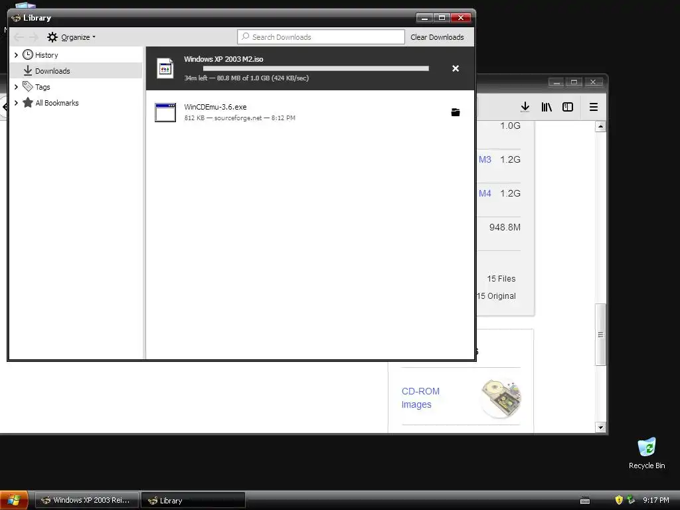This screenshot has width=680, height=510.
Task: Click the browser vertical scrollbar thumb
Action: (600, 335)
